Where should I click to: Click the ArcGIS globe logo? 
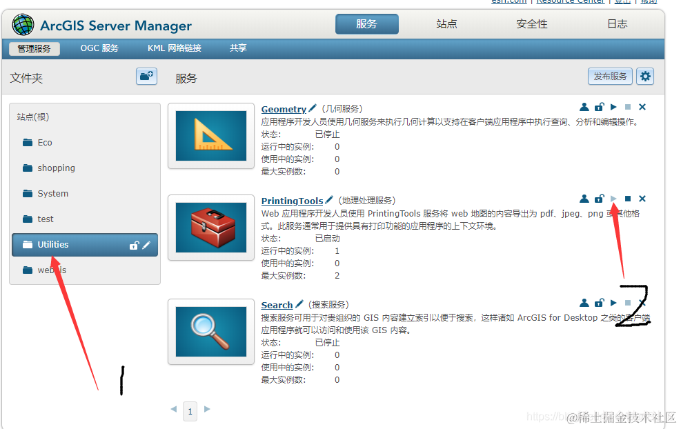(x=23, y=24)
